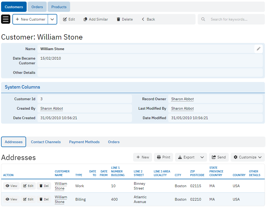This screenshot has height=208, width=267.
Task: Open the Export dropdown arrow
Action: pos(202,157)
